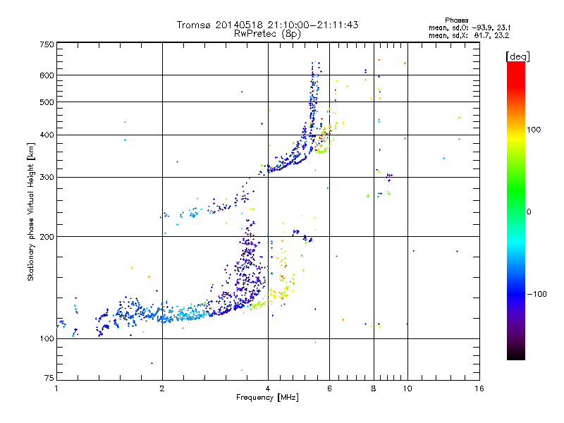The width and height of the screenshot is (564, 423).
Task: Click the 'Phases' header text
Action: pyautogui.click(x=456, y=20)
